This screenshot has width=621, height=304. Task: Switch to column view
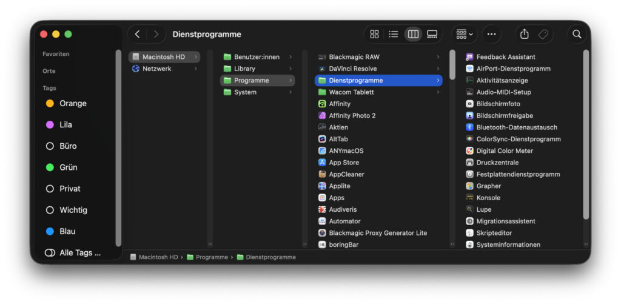tap(413, 34)
